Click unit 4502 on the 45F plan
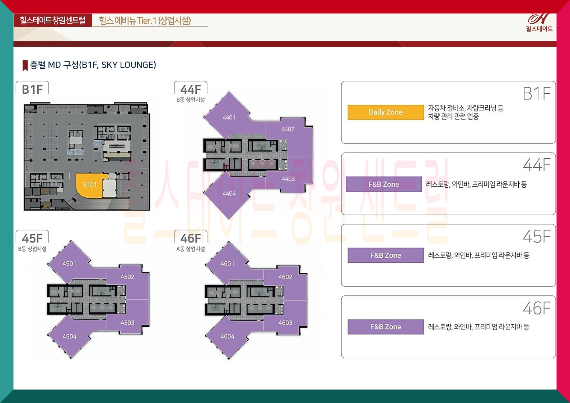The height and width of the screenshot is (403, 570). 127,277
